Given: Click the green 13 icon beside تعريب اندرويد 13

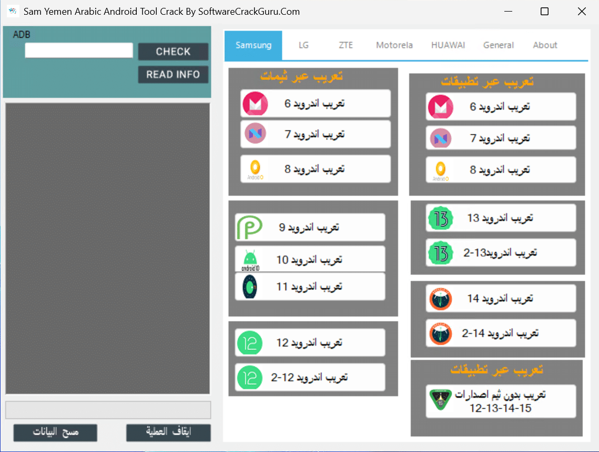Looking at the screenshot, I should pos(441,218).
